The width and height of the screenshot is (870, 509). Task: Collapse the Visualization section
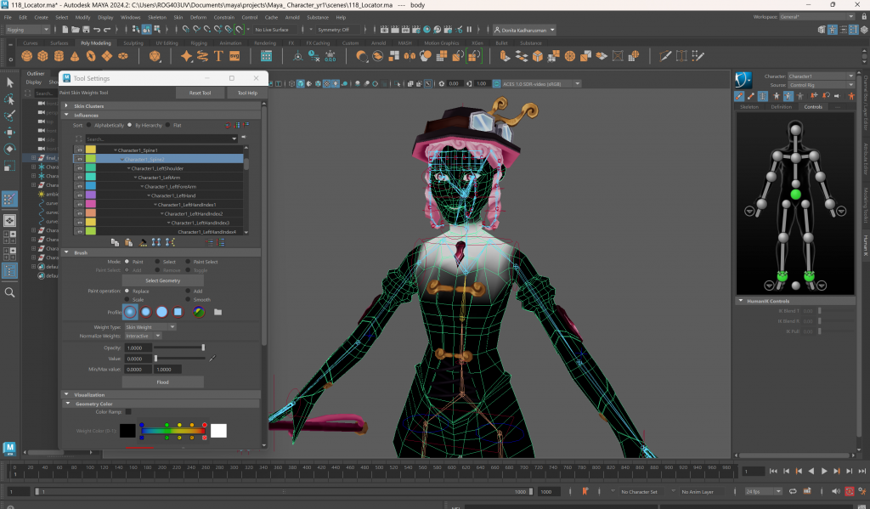(x=66, y=394)
